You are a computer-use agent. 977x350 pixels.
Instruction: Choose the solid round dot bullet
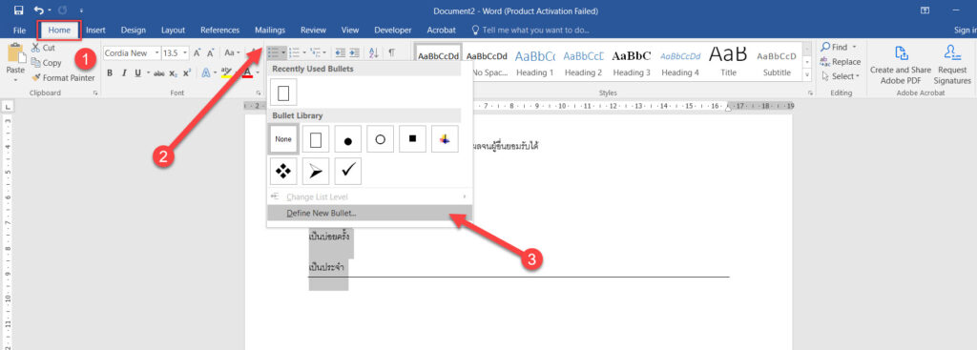pyautogui.click(x=347, y=139)
